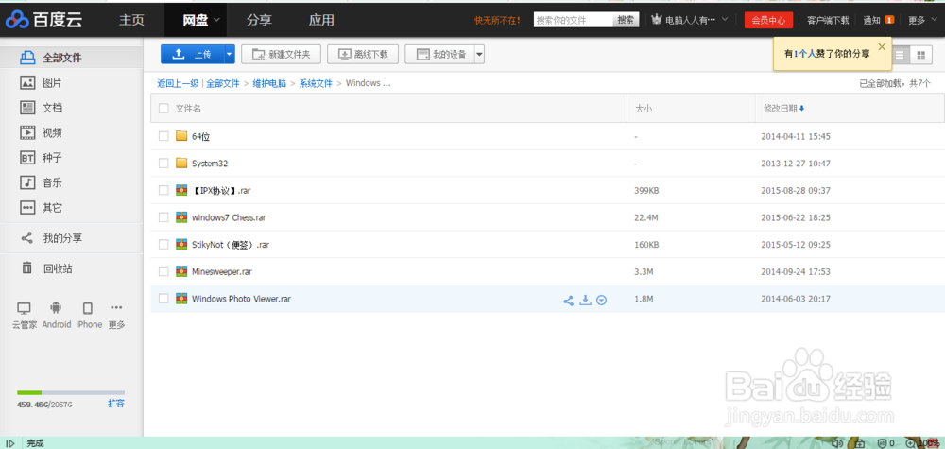Click the Android client icon
This screenshot has width=945, height=449.
click(x=56, y=308)
